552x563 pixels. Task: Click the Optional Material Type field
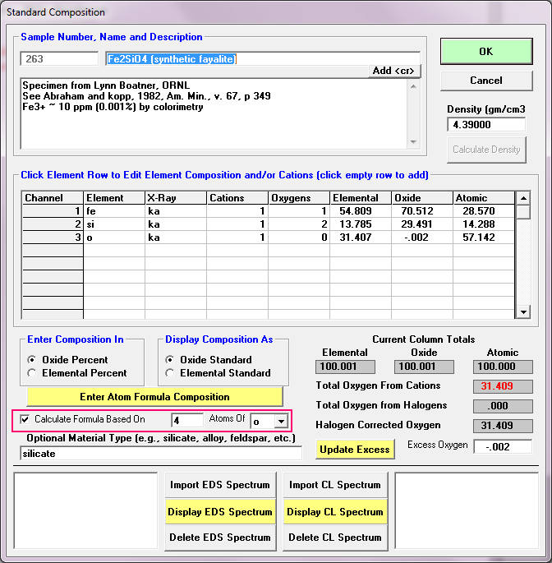pos(160,453)
